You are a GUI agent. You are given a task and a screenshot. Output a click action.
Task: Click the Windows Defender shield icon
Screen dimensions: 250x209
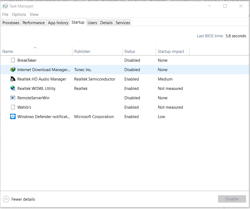tap(13, 117)
